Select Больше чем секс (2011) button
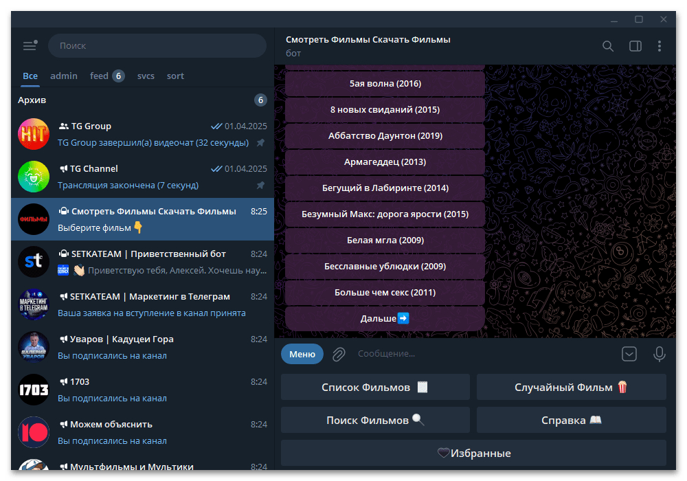Screen dimensions: 687x481 (385, 293)
